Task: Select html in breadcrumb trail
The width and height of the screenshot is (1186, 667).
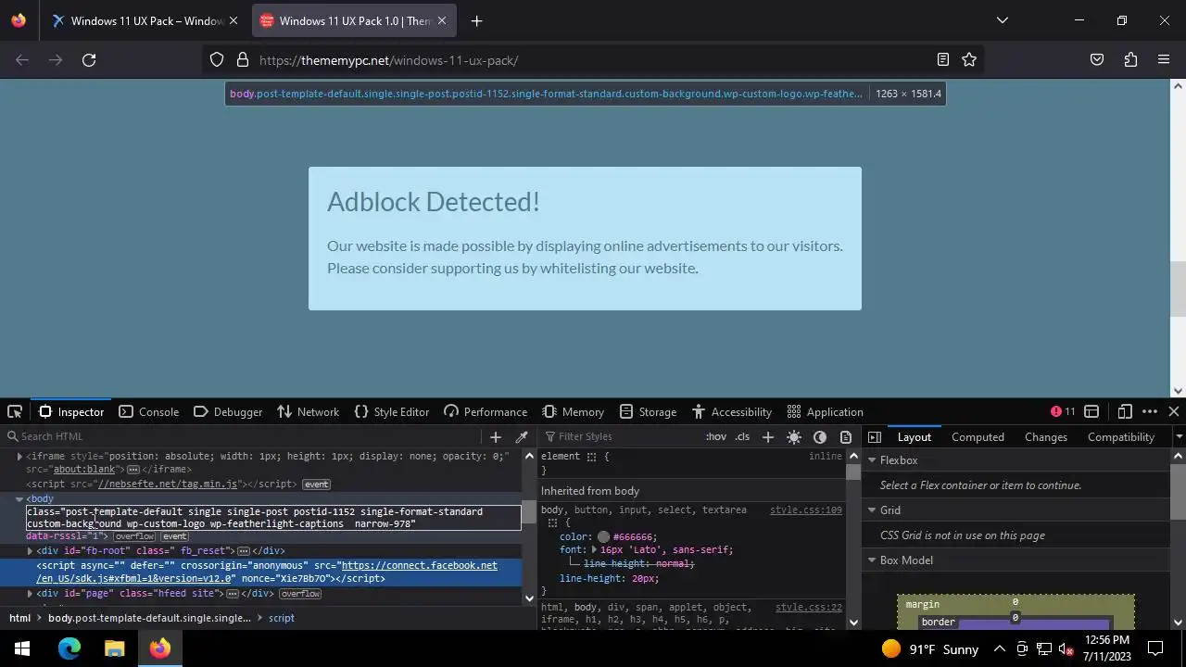Action: pyautogui.click(x=19, y=618)
